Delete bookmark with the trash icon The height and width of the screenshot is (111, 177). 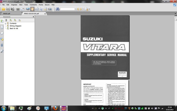[x=6, y=20]
